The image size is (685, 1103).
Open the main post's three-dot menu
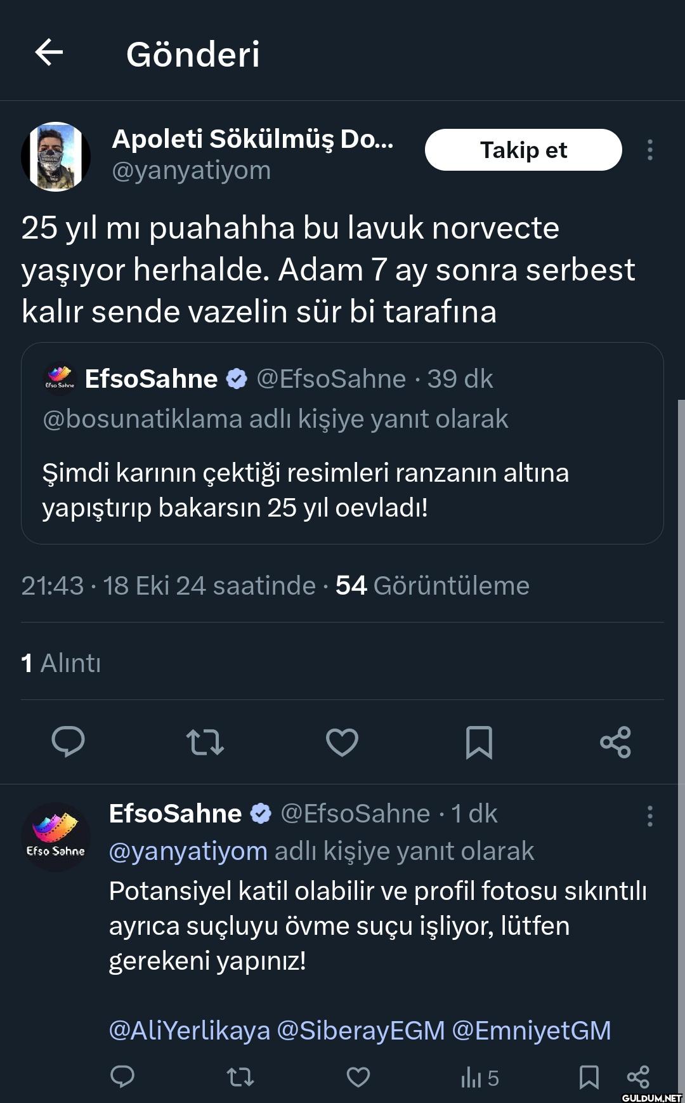pos(649,150)
